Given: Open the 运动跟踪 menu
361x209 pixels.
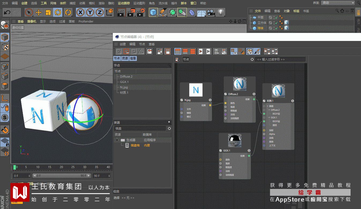Looking at the screenshot, I should [124, 3].
